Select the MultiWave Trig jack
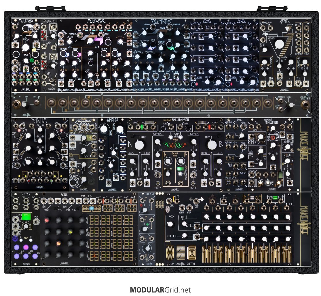Image resolution: width=321 pixels, height=296 pixels. coord(84,83)
